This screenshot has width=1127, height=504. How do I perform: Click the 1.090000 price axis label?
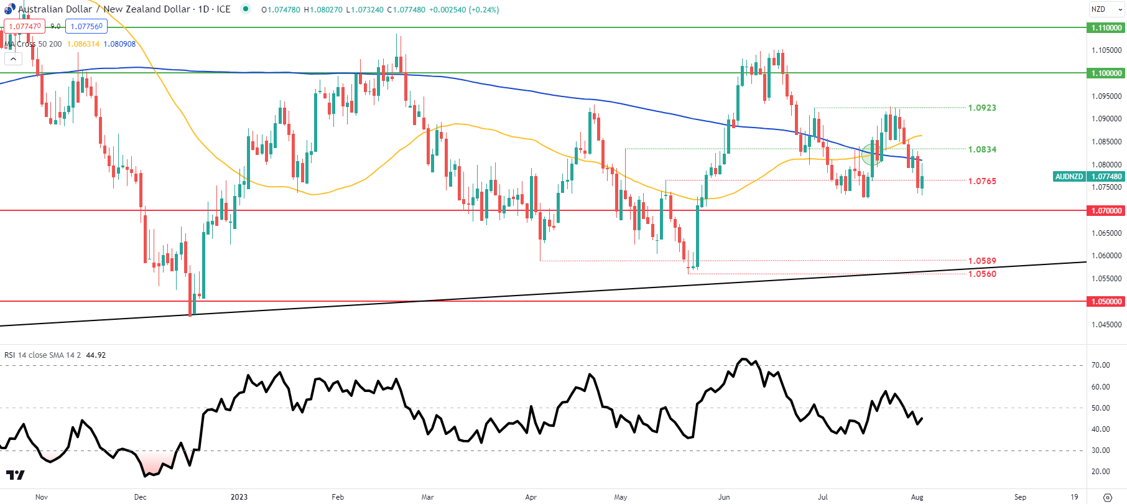pos(1106,118)
